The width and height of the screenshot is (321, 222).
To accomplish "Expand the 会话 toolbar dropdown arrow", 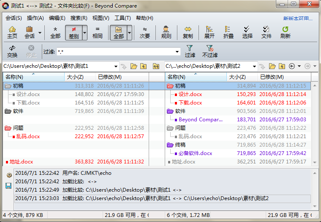I will (40, 33).
